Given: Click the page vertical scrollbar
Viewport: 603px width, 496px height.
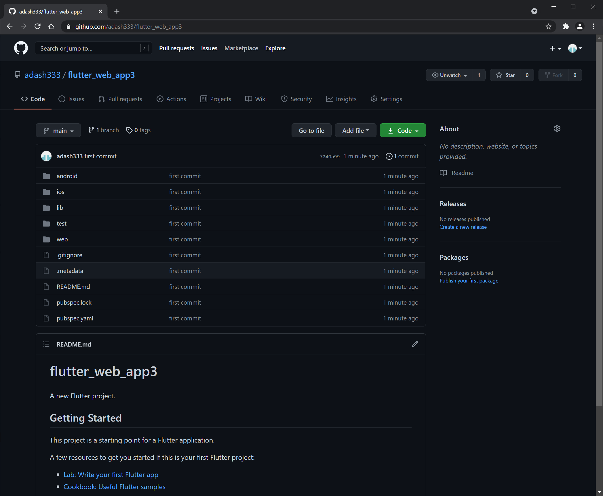Looking at the screenshot, I should click(599, 224).
